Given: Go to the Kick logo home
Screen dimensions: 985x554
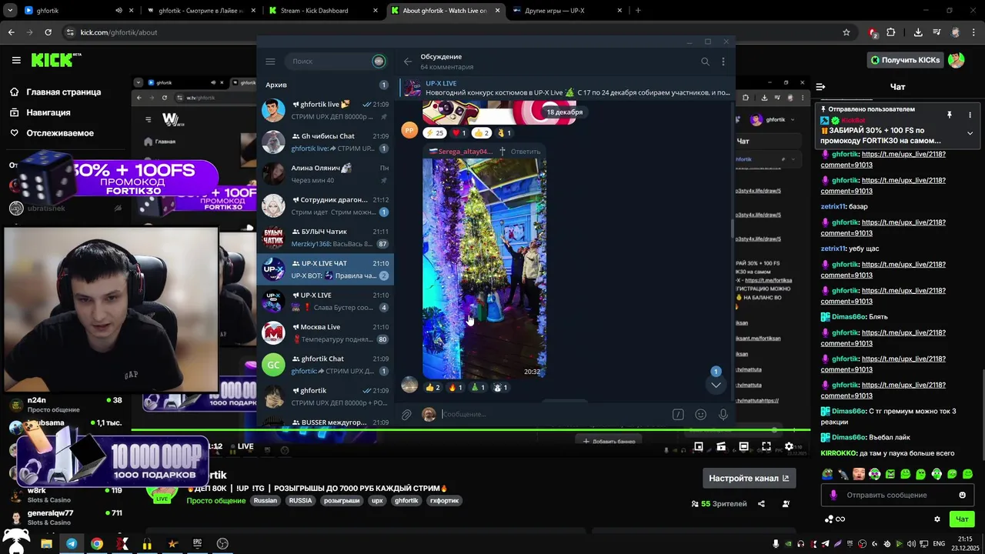Looking at the screenshot, I should click(56, 60).
